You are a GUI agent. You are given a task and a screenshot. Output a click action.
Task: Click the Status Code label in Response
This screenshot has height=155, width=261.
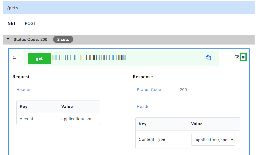point(149,90)
